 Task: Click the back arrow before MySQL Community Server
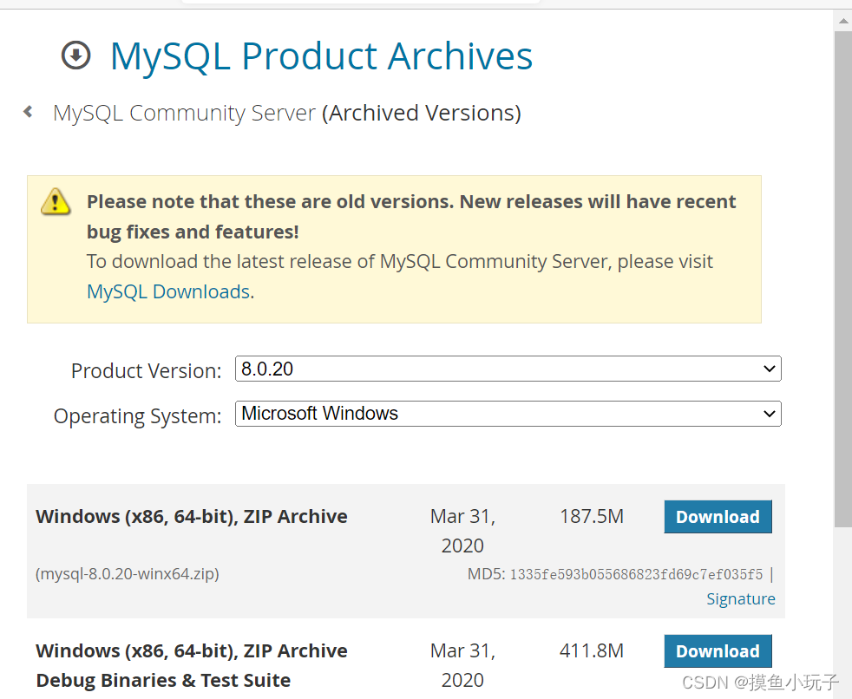[29, 112]
